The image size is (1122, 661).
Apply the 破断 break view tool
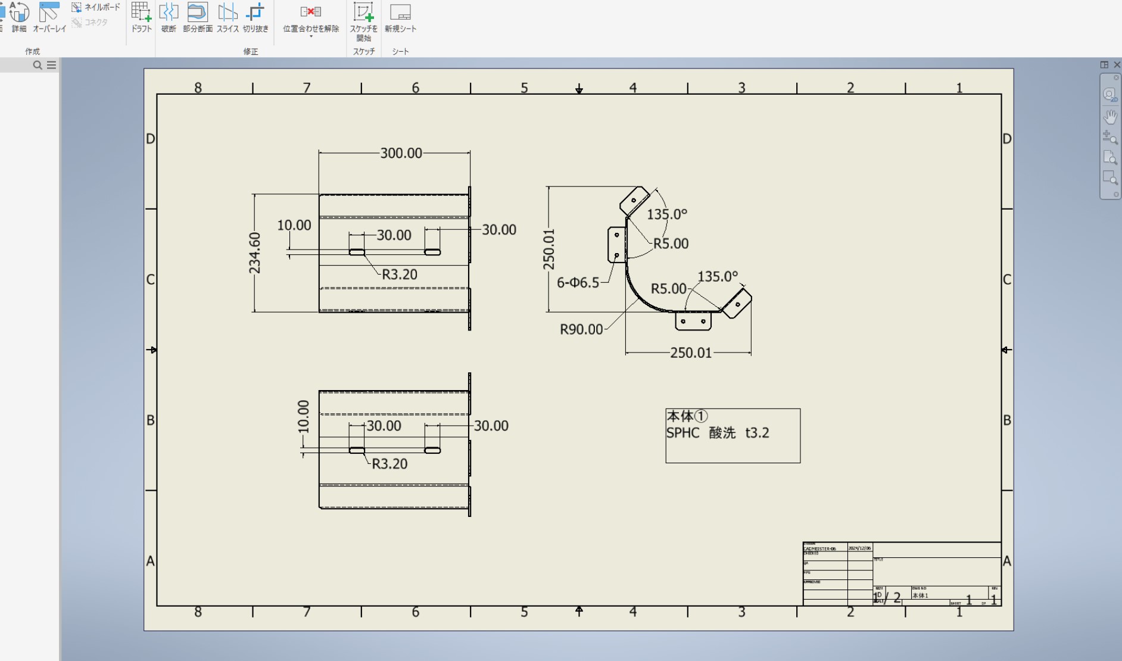pyautogui.click(x=169, y=18)
